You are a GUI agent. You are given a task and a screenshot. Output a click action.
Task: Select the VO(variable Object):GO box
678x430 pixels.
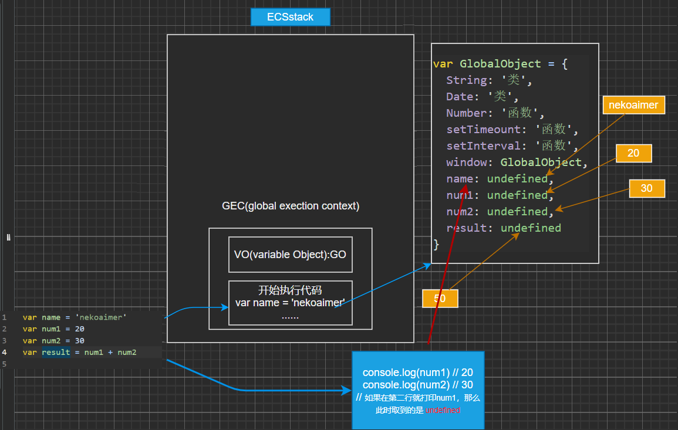(x=290, y=254)
